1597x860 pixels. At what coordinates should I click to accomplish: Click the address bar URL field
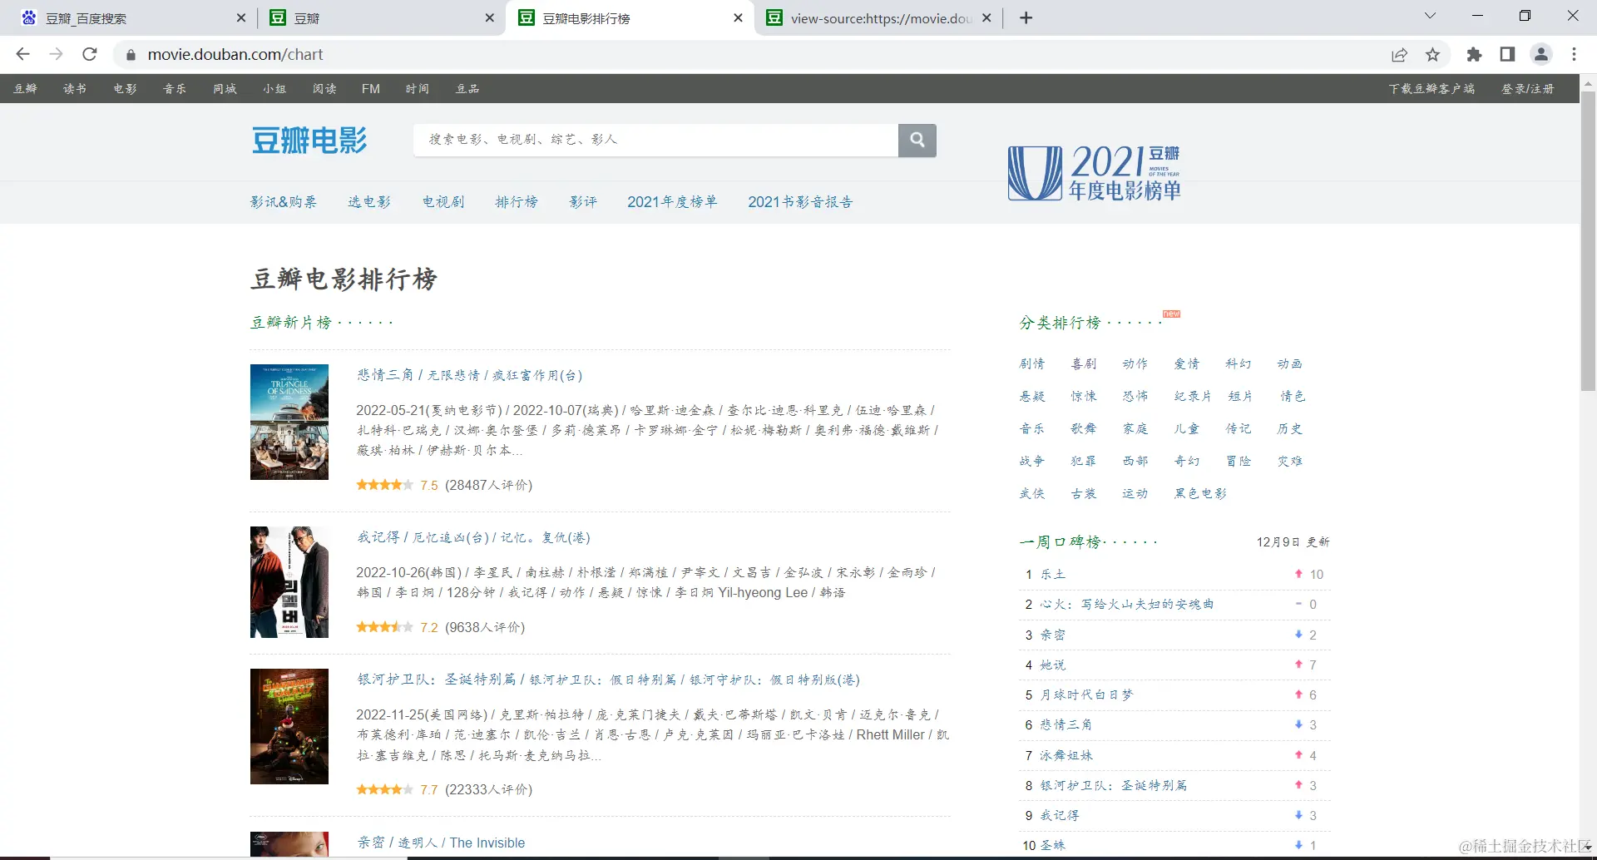tap(749, 54)
